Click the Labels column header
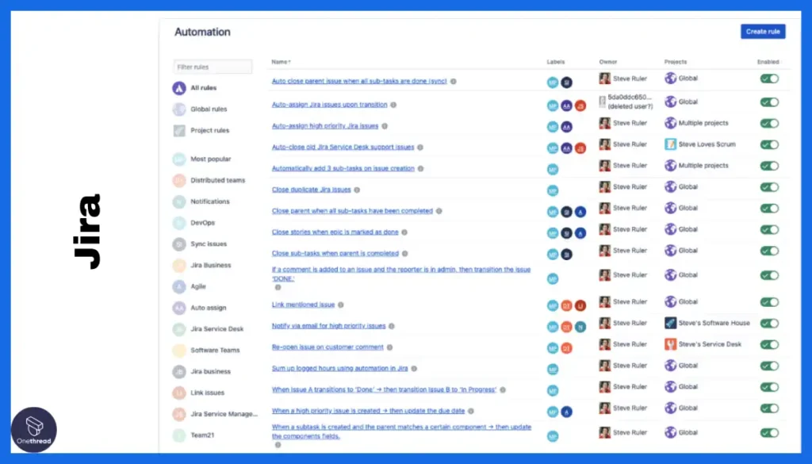This screenshot has width=812, height=464. pos(556,62)
